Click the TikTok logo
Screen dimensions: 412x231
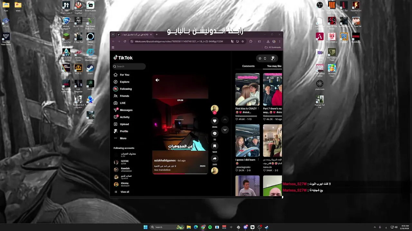(x=123, y=58)
